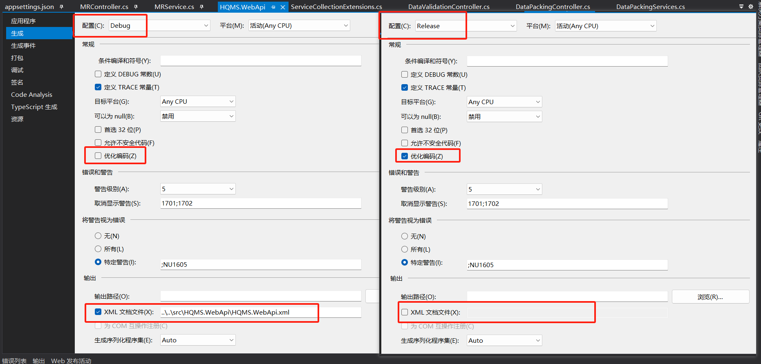This screenshot has height=364, width=761.
Task: Enable 优化编码 checkbox in Debug panel
Action: [98, 156]
